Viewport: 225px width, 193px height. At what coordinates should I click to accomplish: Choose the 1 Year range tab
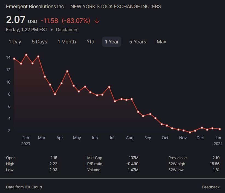coord(112,42)
